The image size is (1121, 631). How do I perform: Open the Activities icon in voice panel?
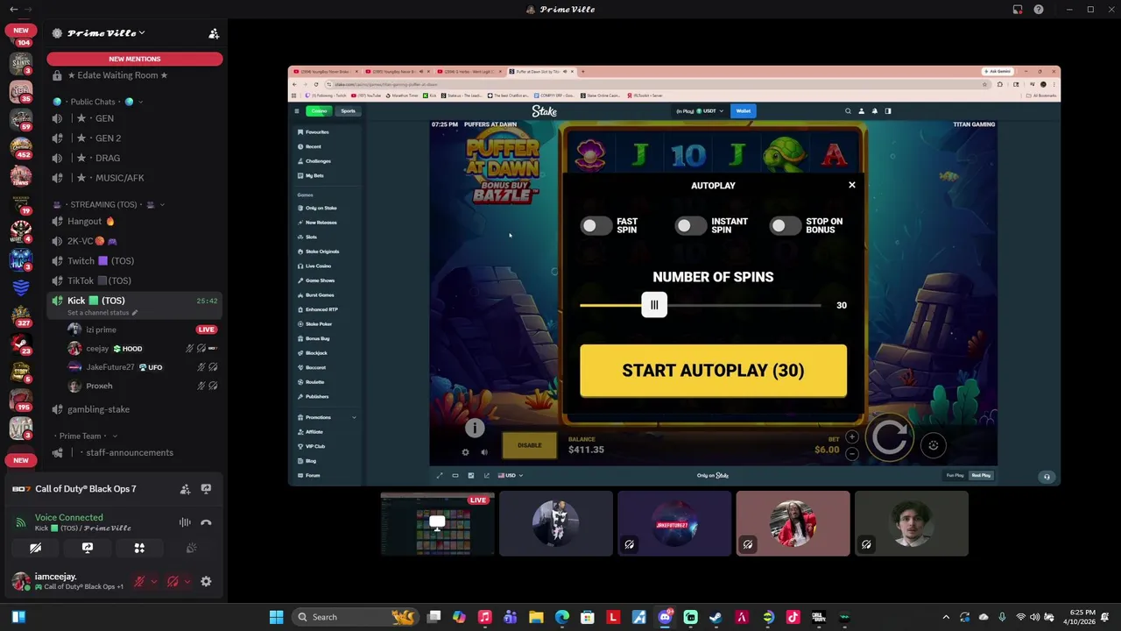(x=139, y=548)
